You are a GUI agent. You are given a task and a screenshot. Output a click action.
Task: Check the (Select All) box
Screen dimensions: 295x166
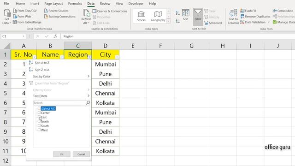[39, 108]
